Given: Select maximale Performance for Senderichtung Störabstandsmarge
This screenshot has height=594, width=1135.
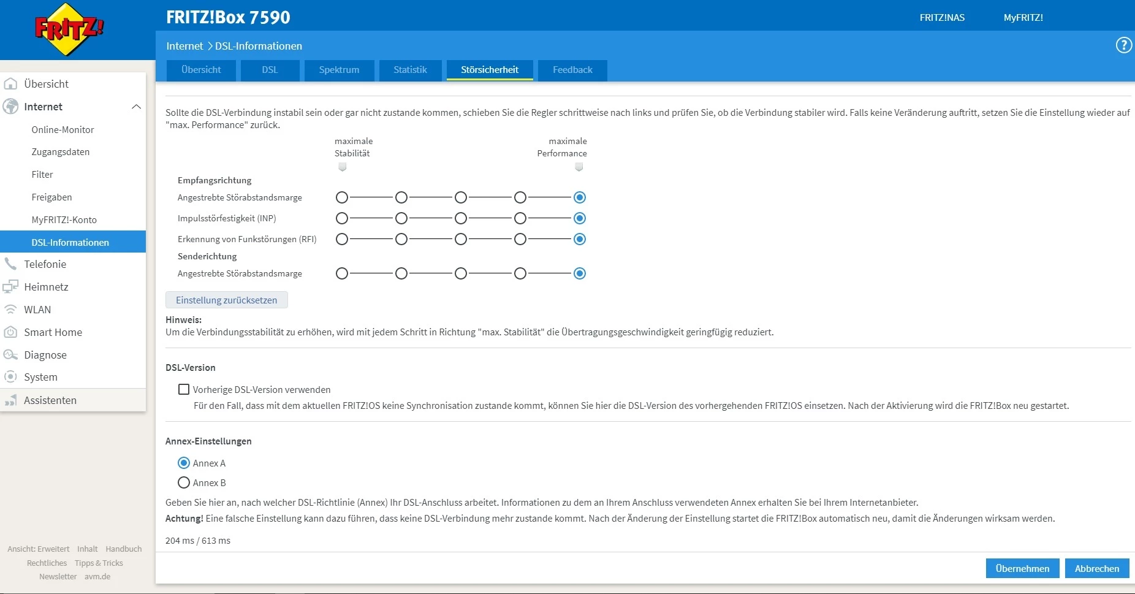Looking at the screenshot, I should tap(580, 273).
